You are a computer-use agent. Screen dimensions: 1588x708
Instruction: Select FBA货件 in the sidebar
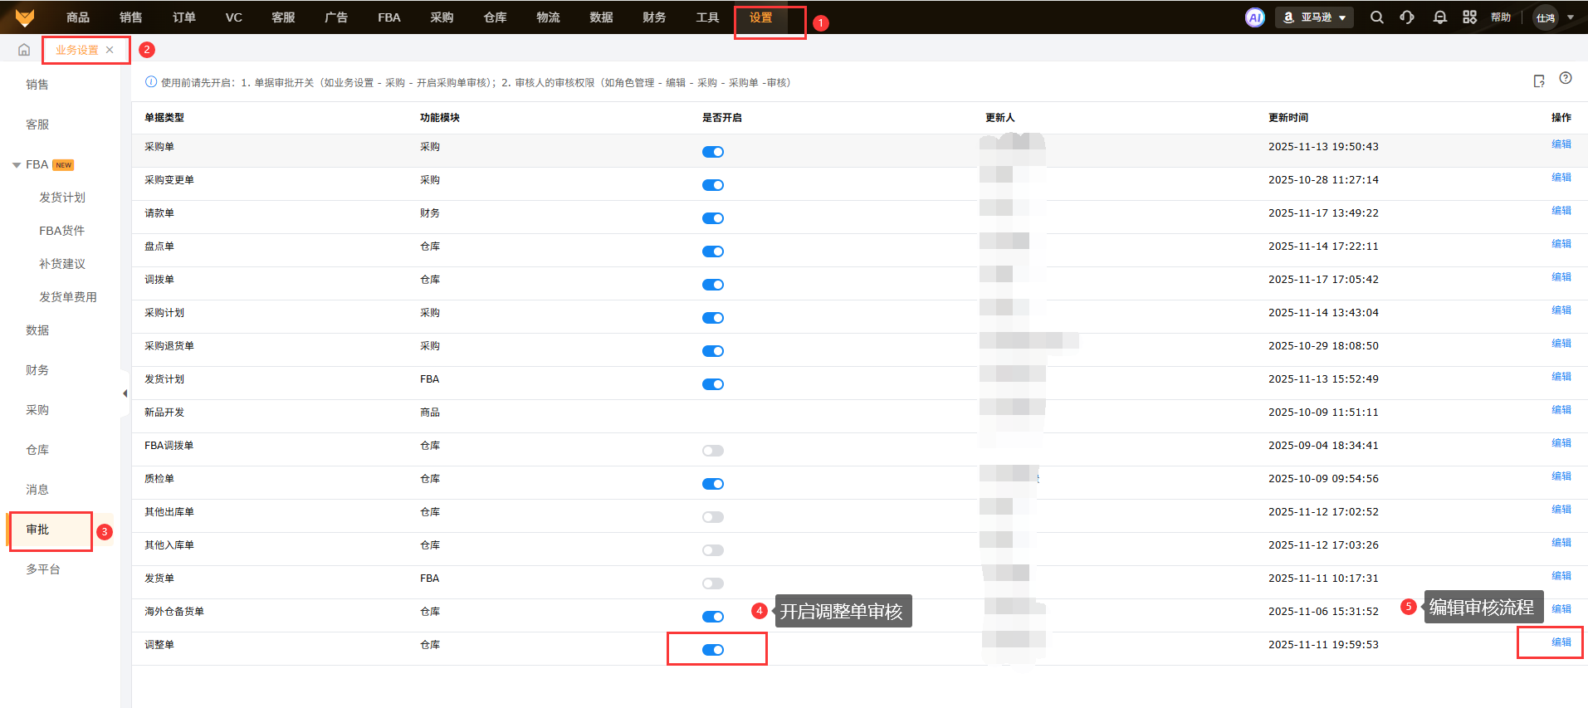(62, 231)
